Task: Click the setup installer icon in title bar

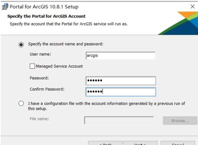Action: pyautogui.click(x=5, y=7)
